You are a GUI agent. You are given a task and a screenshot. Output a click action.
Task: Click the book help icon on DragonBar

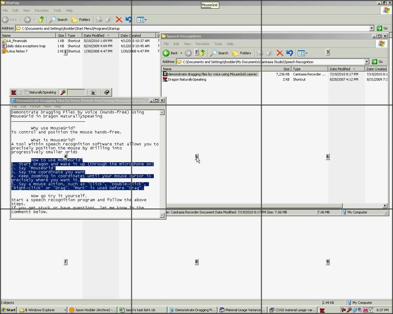(x=107, y=92)
